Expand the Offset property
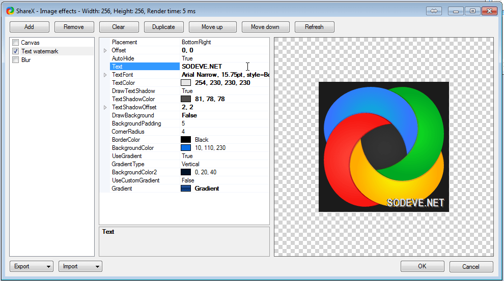The width and height of the screenshot is (504, 281). 105,50
